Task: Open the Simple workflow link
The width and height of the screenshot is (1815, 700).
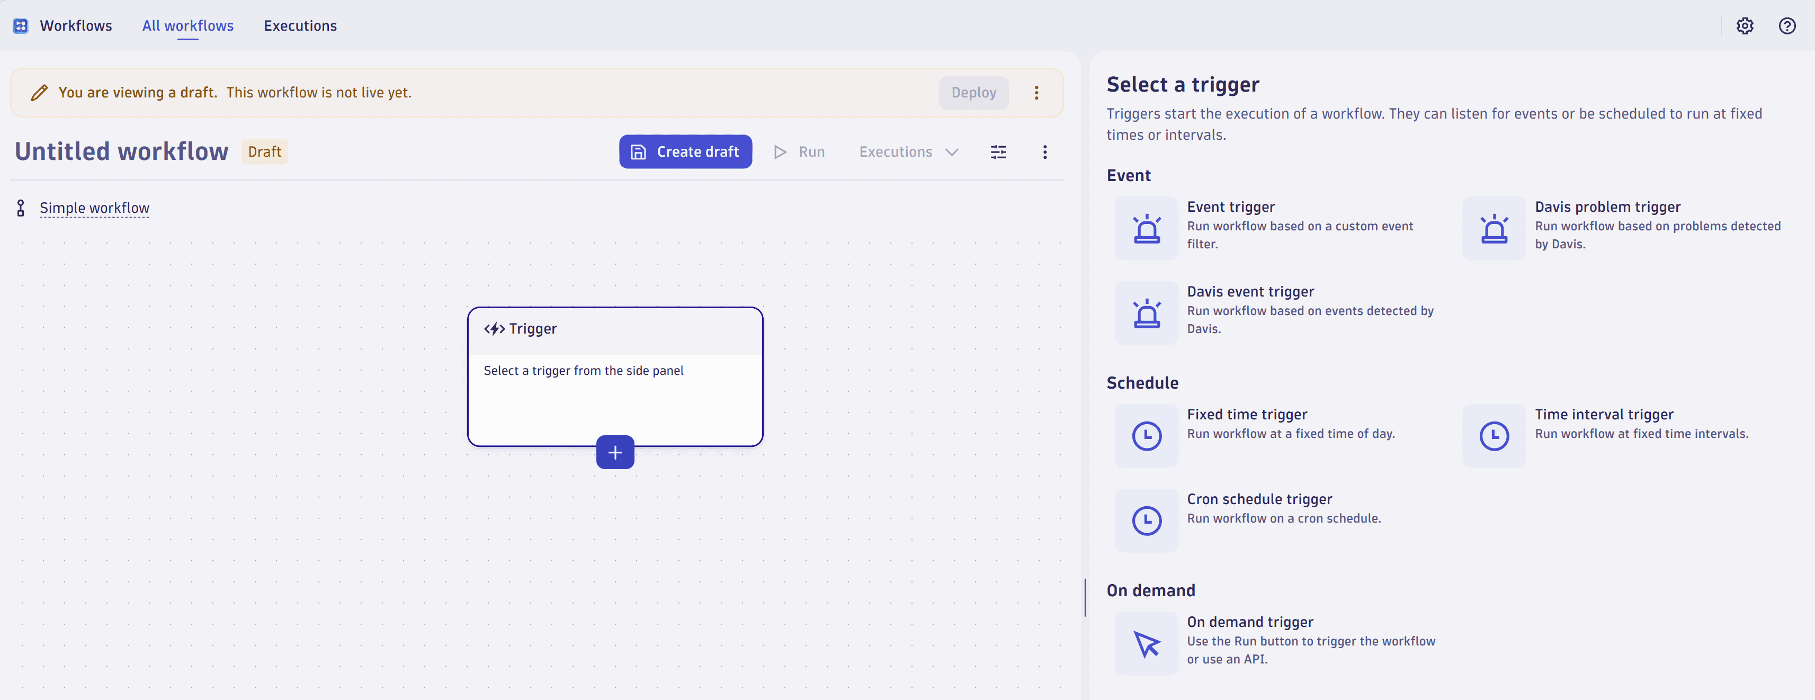Action: 94,208
